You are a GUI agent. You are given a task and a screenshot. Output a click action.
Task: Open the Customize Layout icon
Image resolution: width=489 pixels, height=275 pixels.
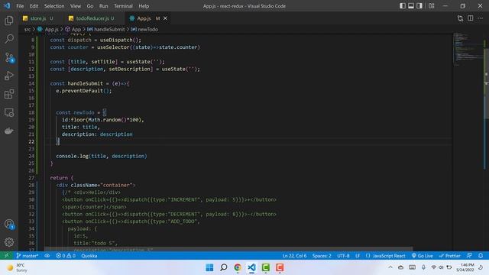(x=432, y=6)
